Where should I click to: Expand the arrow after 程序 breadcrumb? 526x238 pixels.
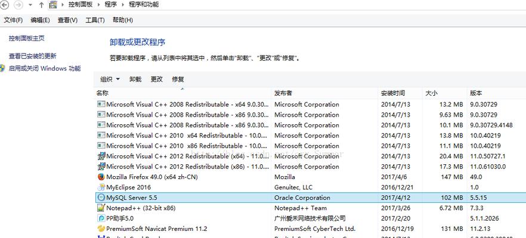(x=123, y=5)
